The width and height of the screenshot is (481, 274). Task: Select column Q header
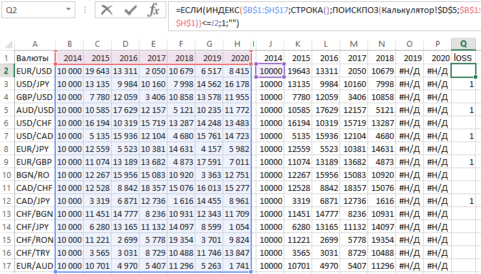tap(463, 44)
